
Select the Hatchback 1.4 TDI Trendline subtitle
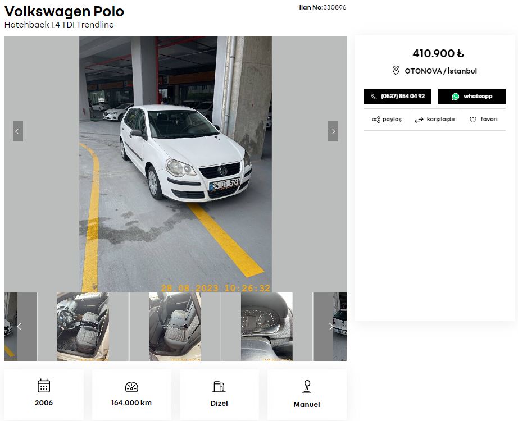pyautogui.click(x=59, y=25)
